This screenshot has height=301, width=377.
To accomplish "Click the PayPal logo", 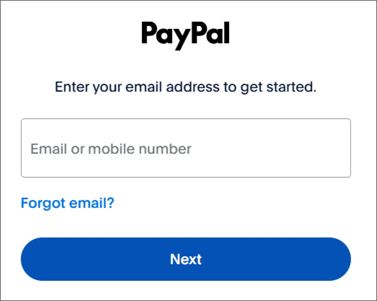I will coord(185,35).
